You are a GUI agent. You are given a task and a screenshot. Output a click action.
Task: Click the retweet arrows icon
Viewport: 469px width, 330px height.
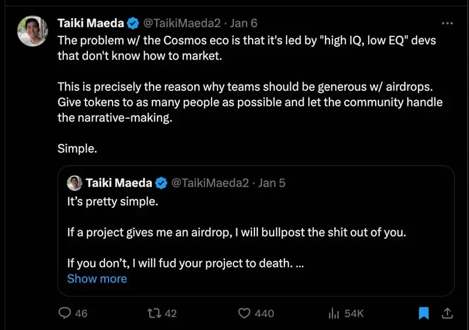154,313
